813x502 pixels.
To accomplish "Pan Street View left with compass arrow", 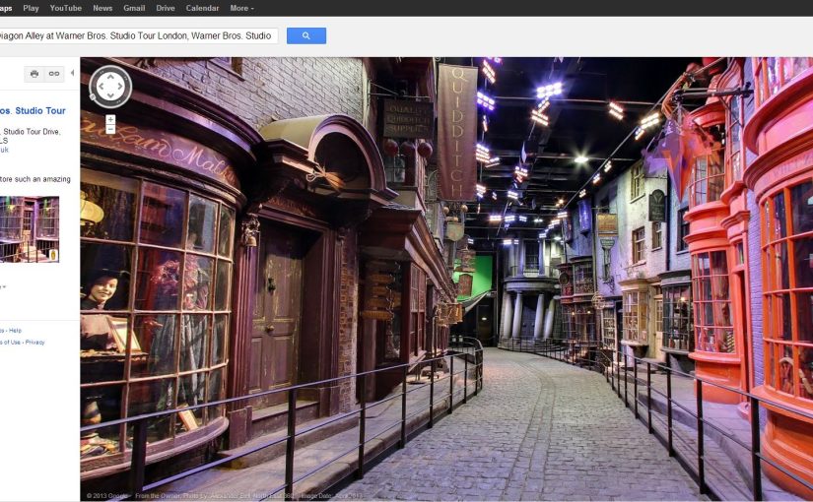I will pyautogui.click(x=101, y=87).
